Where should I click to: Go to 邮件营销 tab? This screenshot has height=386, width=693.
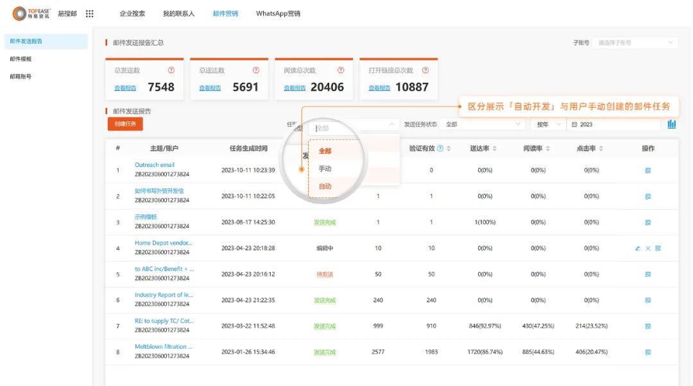(x=225, y=13)
